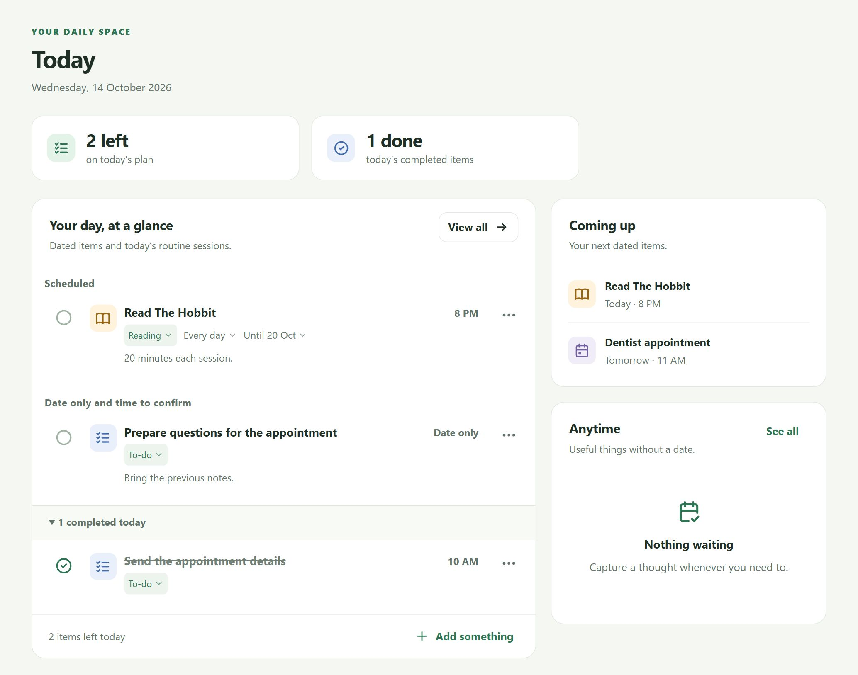Mark Prepare questions for the appointment as done
Screen dimensions: 858x675
point(64,437)
